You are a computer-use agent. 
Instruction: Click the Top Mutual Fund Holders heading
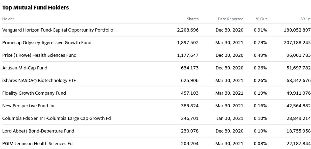(x=35, y=7)
